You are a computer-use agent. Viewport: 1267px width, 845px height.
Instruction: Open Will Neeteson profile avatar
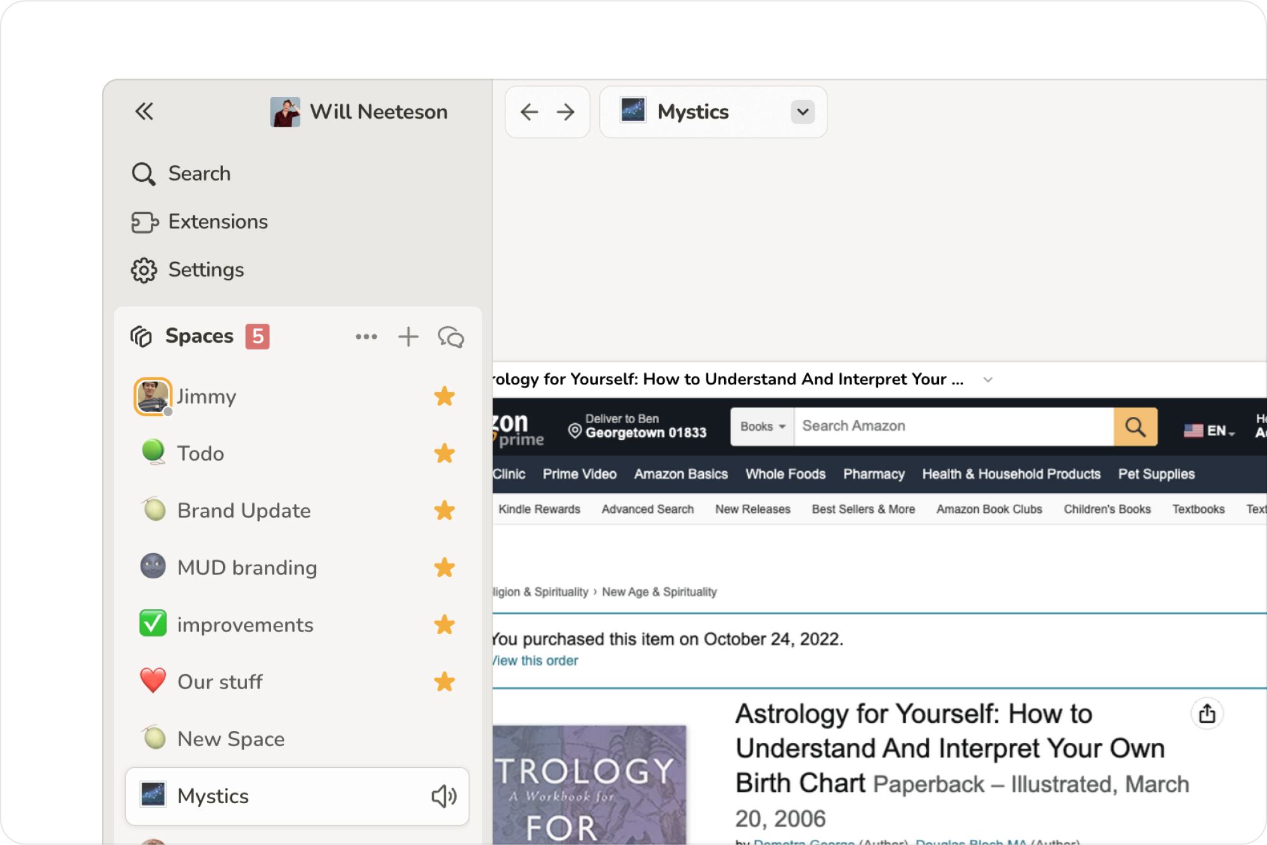pos(285,112)
